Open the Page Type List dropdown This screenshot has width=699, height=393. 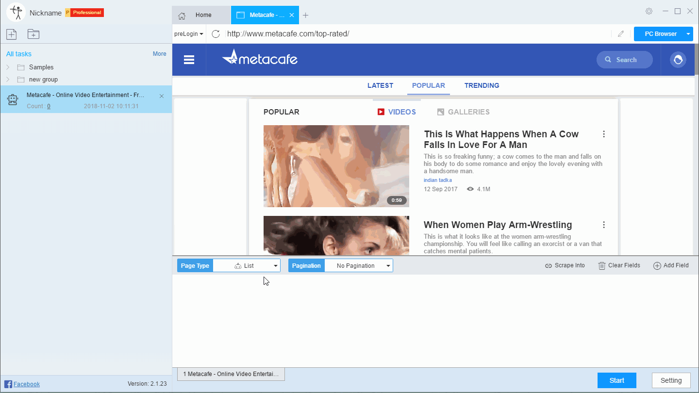point(247,266)
